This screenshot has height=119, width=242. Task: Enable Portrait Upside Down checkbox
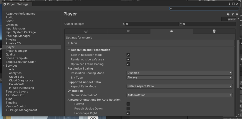tap(128, 108)
